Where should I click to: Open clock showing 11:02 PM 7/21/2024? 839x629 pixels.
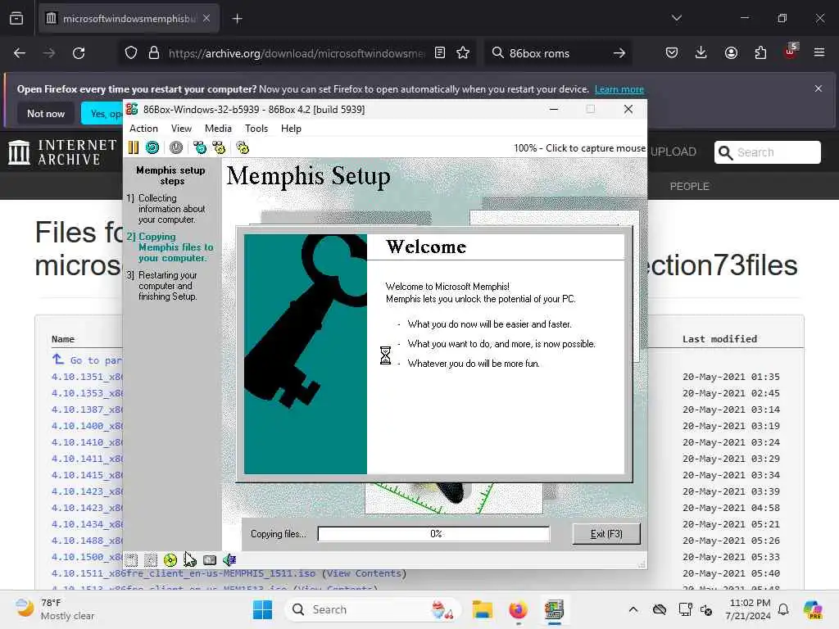[x=748, y=609]
